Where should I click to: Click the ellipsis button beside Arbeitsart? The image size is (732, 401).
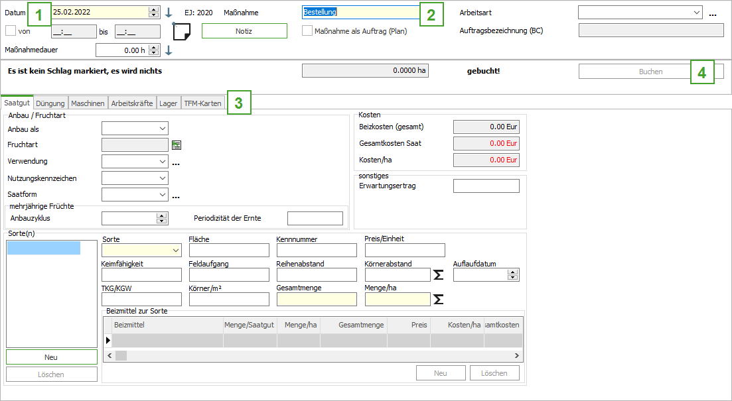click(x=713, y=13)
